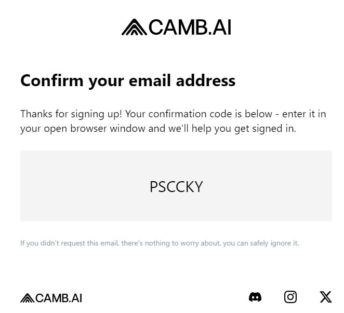Open the X (Twitter) icon link

coord(326,297)
